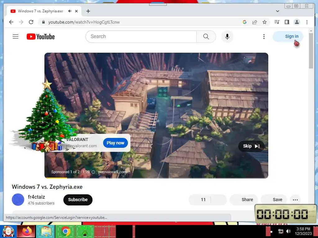Screen dimensions: 318x238
Task: Open the Santa Start button
Action: [8, 231]
